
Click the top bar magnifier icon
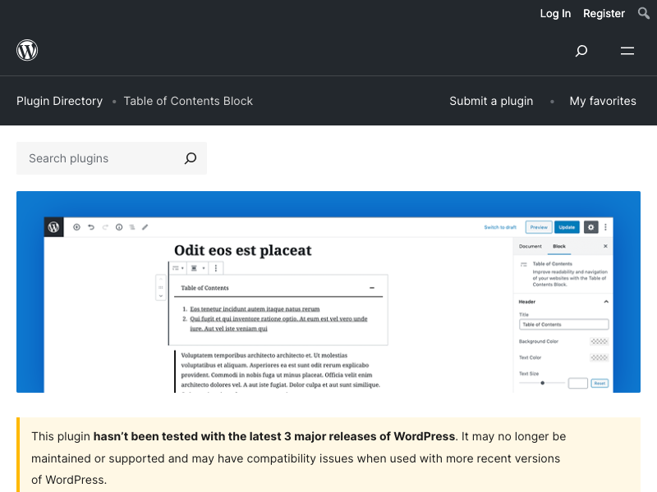click(x=644, y=13)
